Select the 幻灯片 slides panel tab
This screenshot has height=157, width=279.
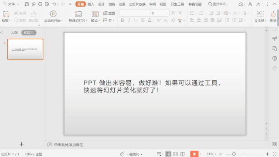coord(29,33)
